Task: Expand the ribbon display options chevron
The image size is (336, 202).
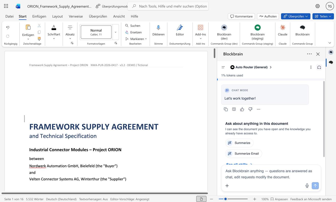Action: [x=330, y=43]
